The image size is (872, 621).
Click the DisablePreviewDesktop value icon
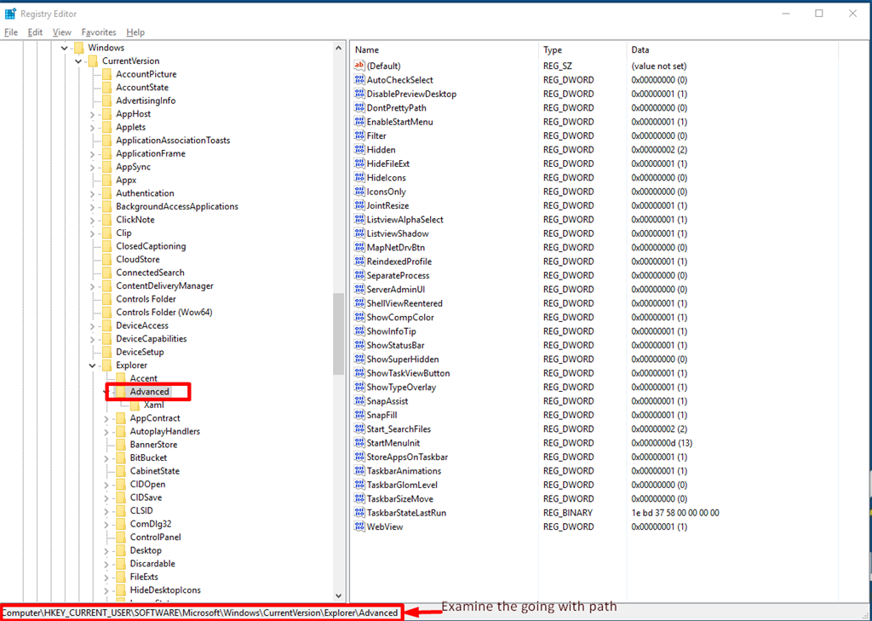359,94
